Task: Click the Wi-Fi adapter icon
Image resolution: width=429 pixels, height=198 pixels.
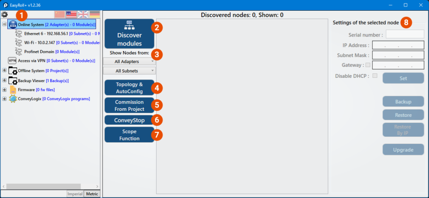Action: click(18, 43)
